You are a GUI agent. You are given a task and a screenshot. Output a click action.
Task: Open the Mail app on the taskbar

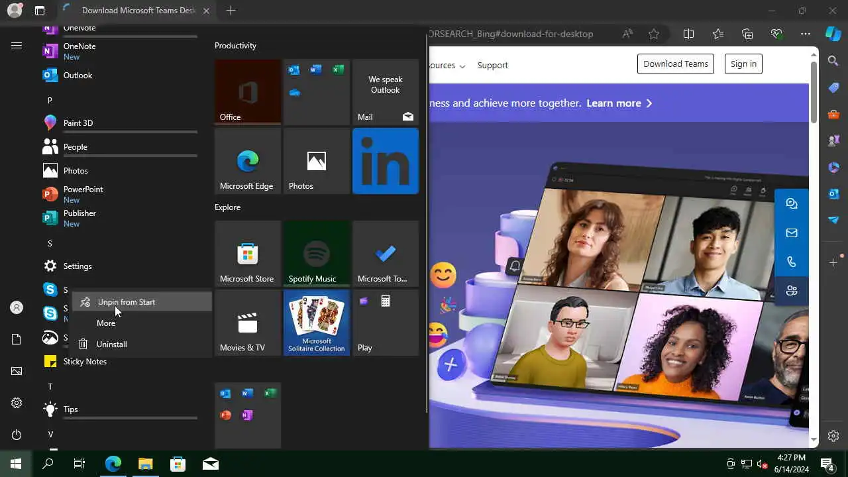point(211,464)
